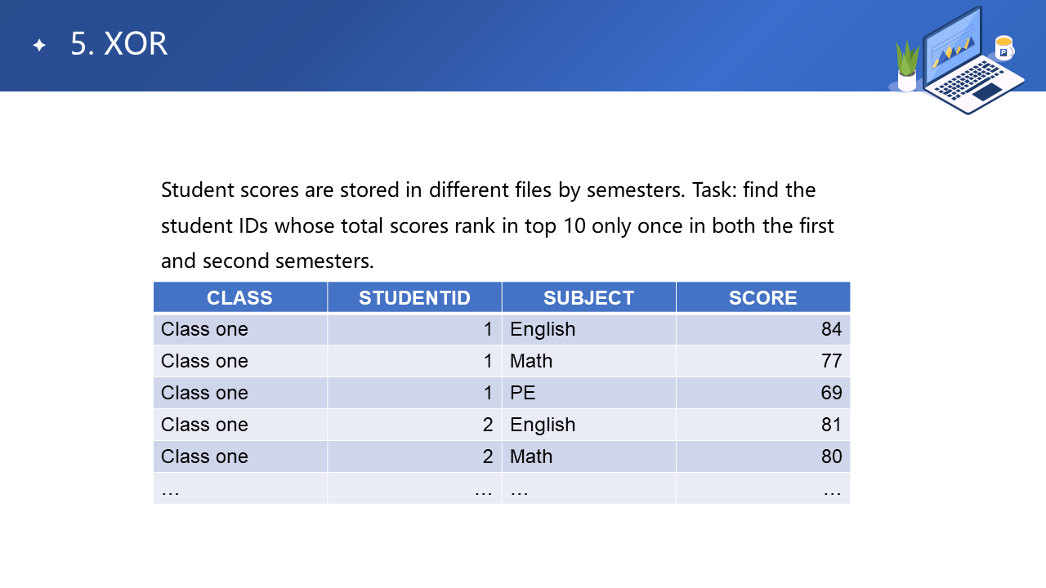Screen dimensions: 1046x588
Task: Click the cell with score 80
Action: (762, 457)
